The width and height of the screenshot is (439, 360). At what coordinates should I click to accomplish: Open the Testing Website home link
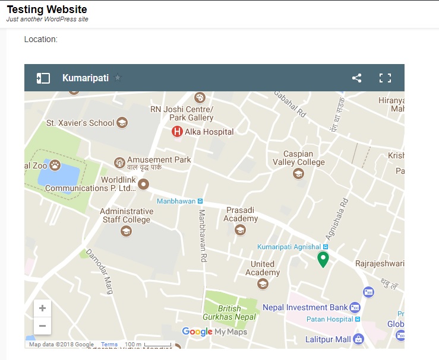[x=47, y=9]
